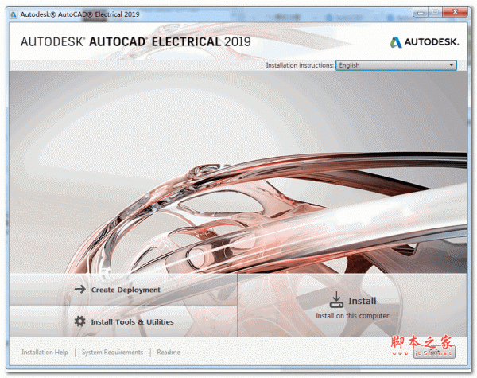Select Create Deployment option
477x378 pixels.
pos(123,290)
